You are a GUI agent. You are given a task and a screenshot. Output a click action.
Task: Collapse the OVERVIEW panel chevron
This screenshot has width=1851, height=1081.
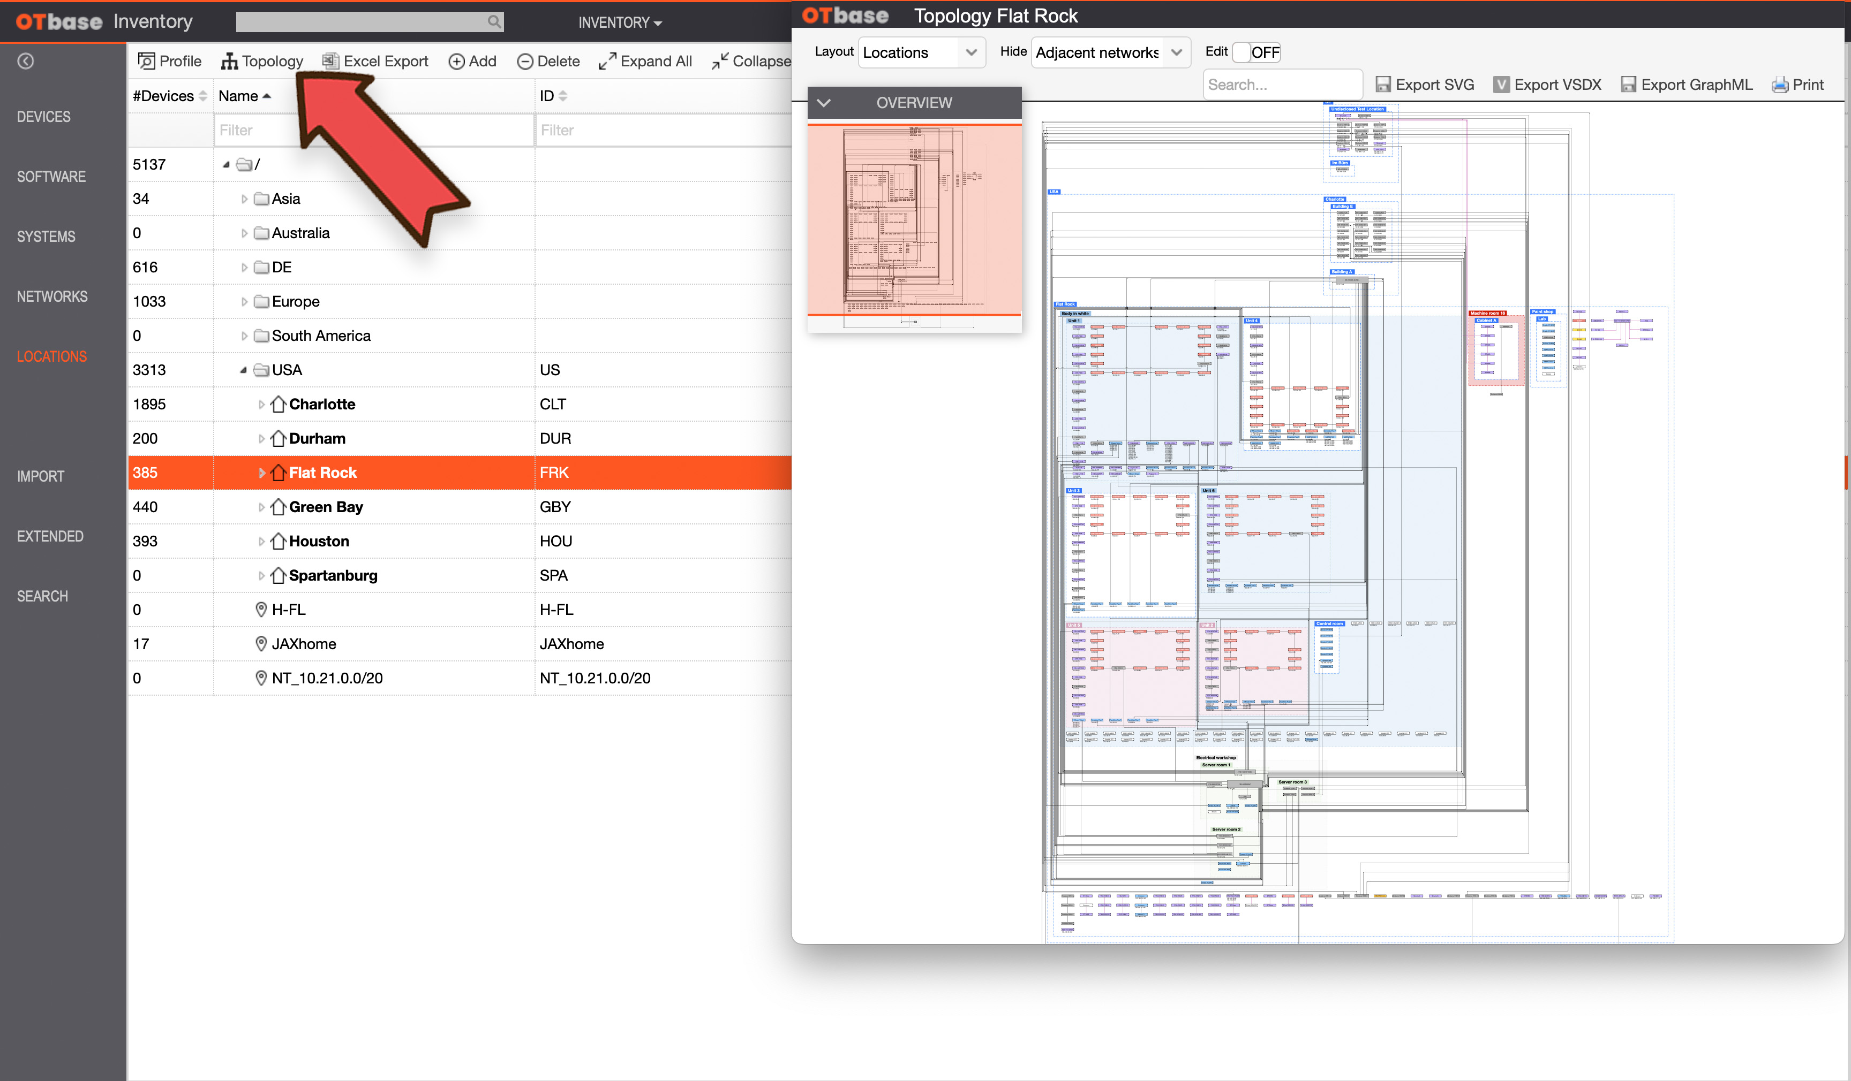click(823, 103)
